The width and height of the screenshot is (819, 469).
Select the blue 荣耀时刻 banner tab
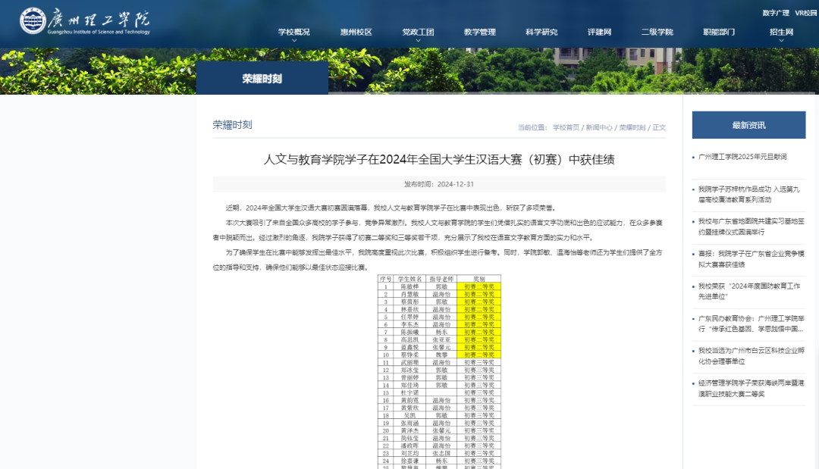pyautogui.click(x=262, y=78)
